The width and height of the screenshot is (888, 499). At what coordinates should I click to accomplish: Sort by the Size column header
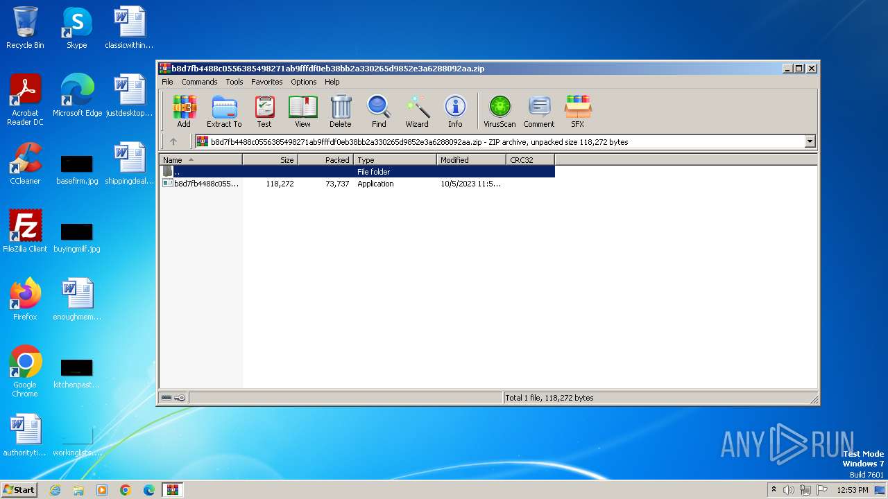tap(271, 159)
